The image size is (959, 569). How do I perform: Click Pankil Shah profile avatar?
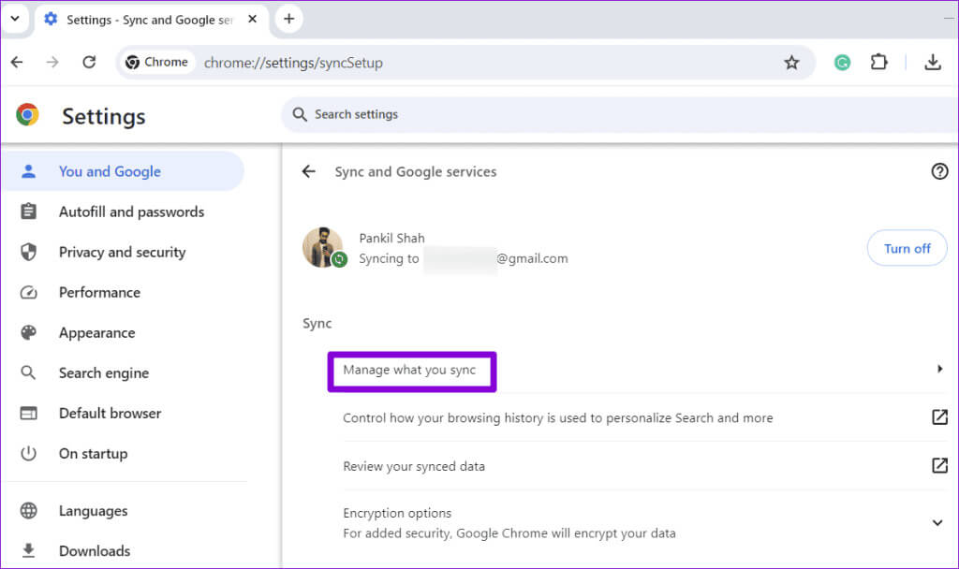[323, 247]
